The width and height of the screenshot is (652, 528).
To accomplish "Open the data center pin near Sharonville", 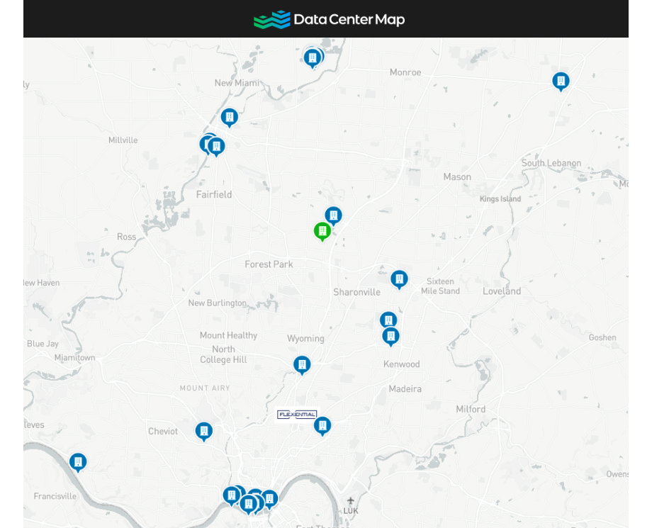I will click(399, 279).
